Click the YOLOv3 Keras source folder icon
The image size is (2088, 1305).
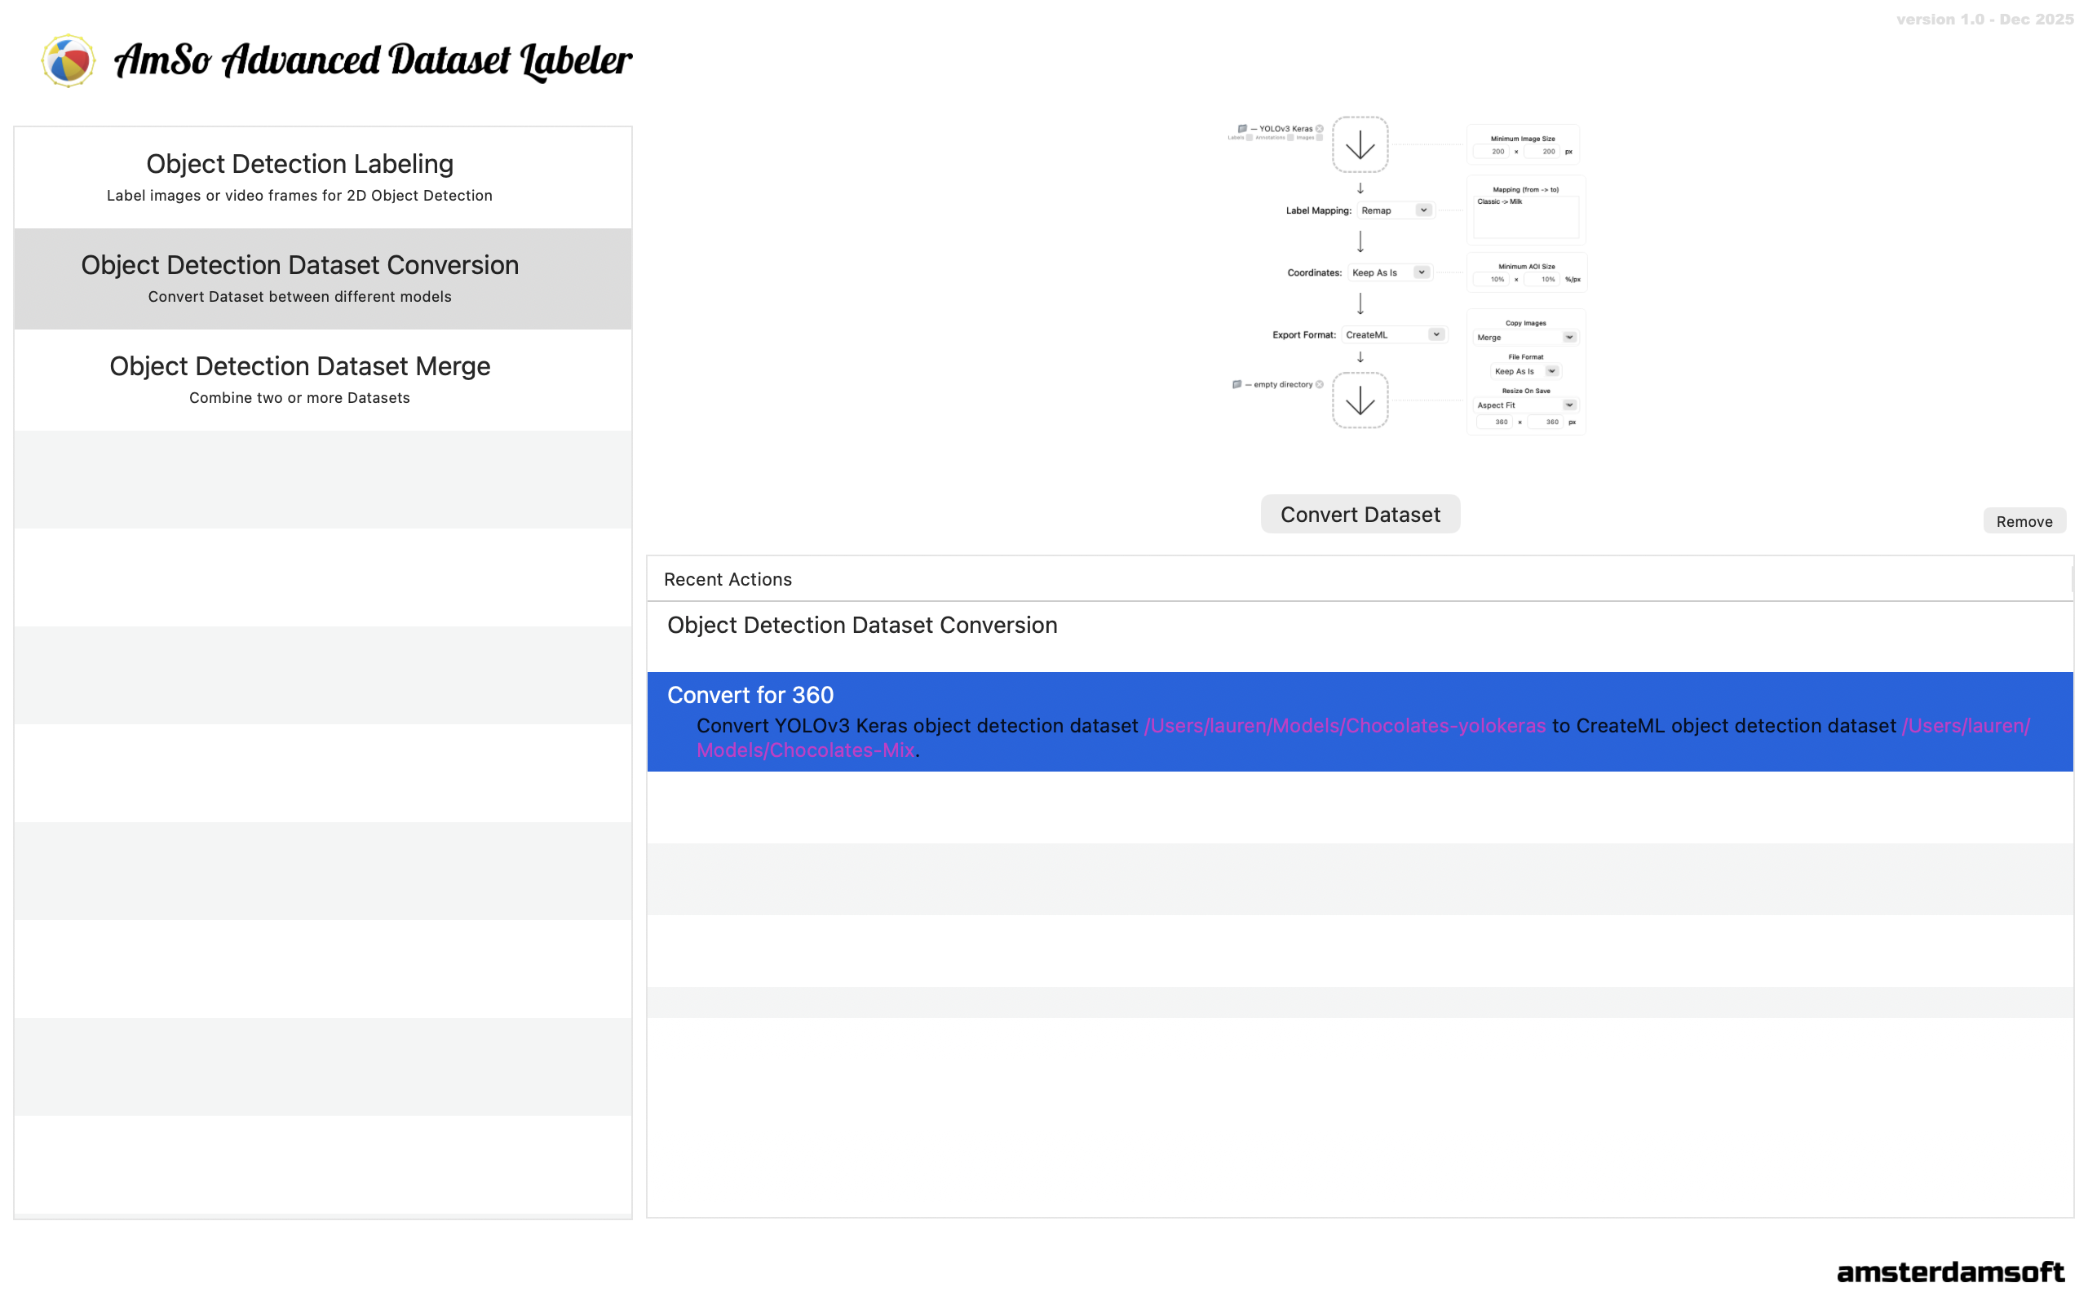1242,129
